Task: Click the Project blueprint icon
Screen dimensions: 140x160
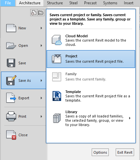Action: tap(57, 59)
